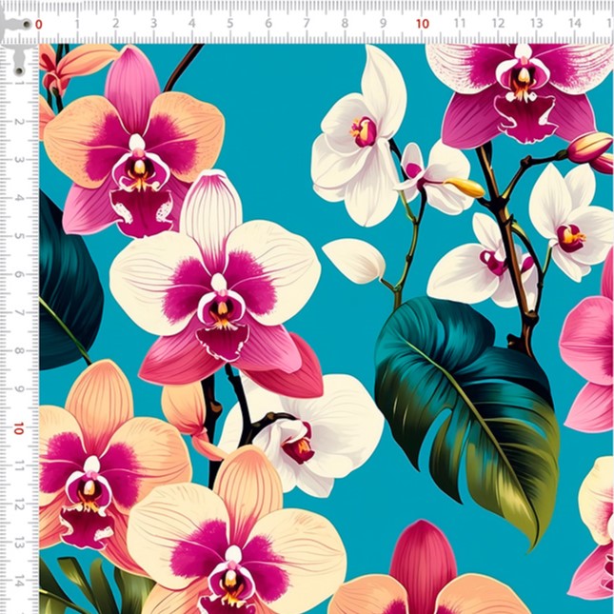
Task: Click the 7 mark on the top ruler
Action: [x=307, y=24]
